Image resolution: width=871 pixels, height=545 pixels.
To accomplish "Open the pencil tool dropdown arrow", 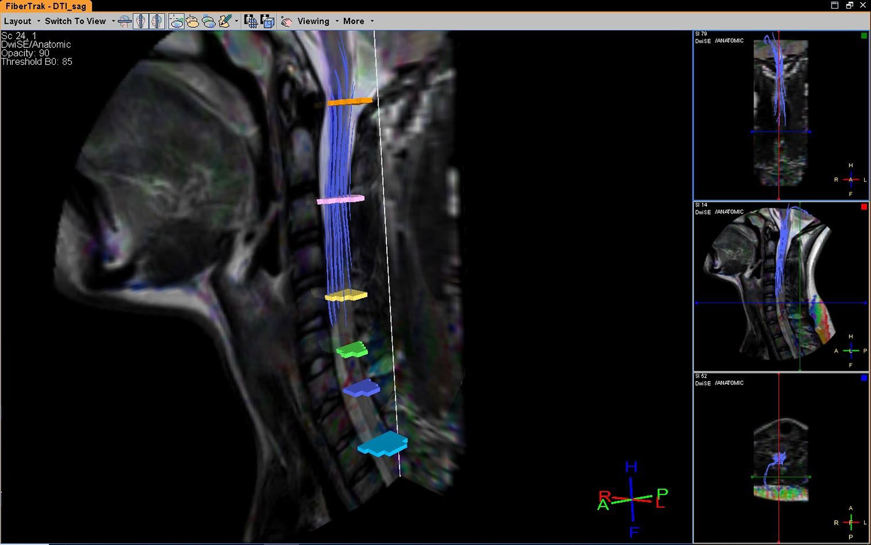I will point(236,21).
